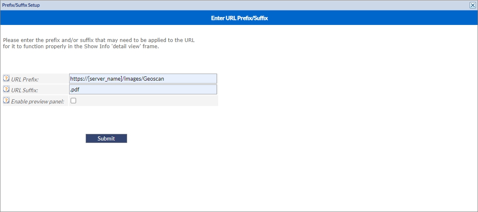This screenshot has width=478, height=212.
Task: Enable the preview panel checkbox
Action: click(74, 101)
